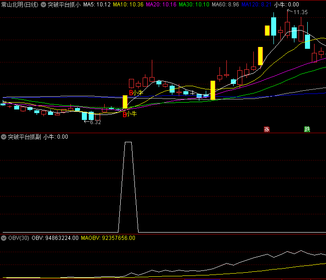
Task: Click the top of the white signal spike
Action: (128, 142)
